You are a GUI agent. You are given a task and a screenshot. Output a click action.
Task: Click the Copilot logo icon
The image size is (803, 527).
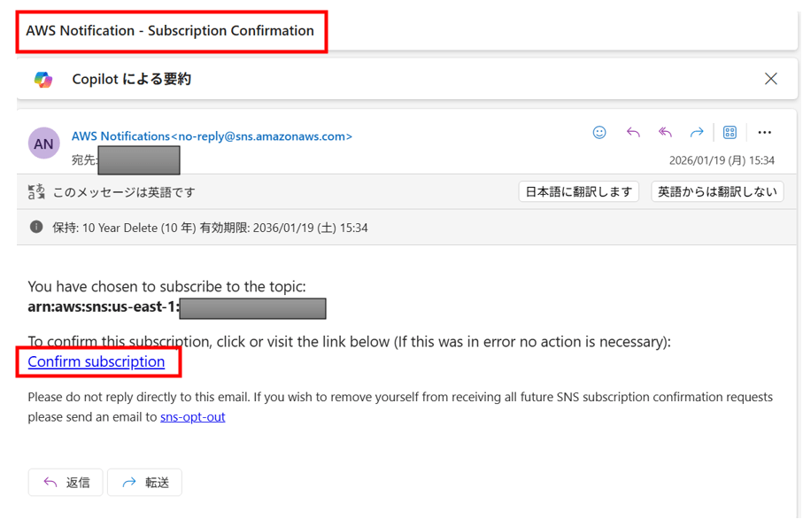[43, 80]
